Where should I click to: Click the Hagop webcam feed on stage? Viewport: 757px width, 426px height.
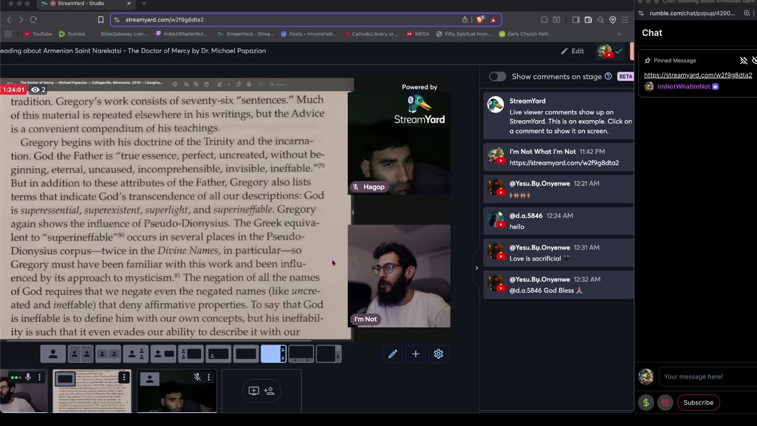point(399,144)
